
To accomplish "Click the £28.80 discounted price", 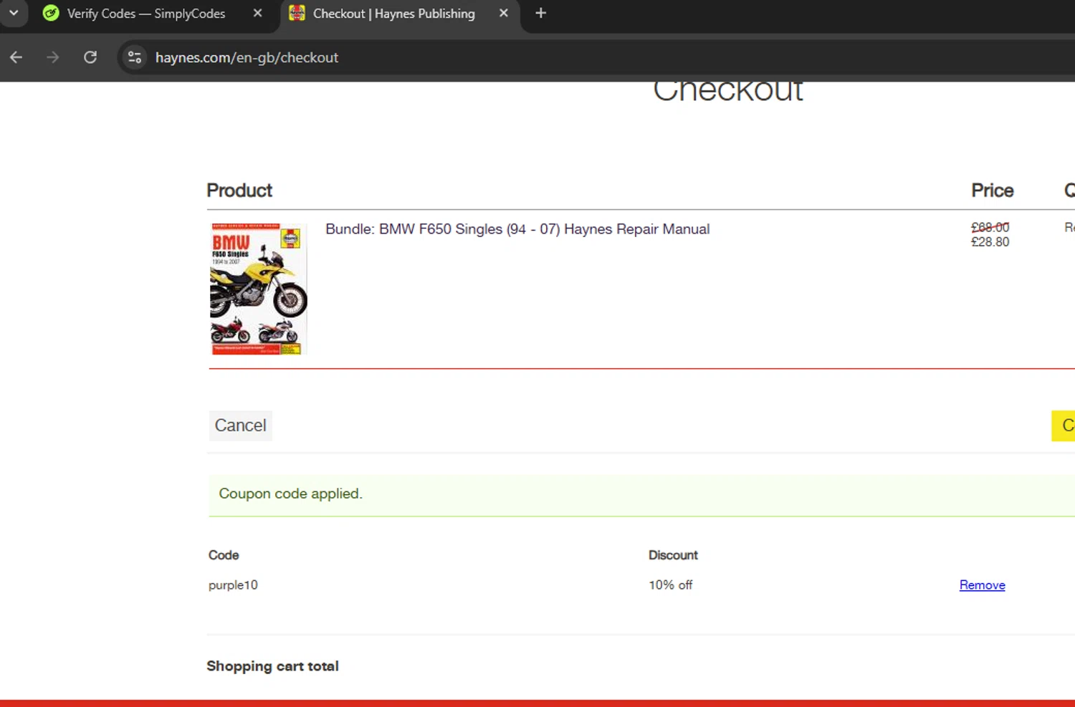I will [990, 242].
